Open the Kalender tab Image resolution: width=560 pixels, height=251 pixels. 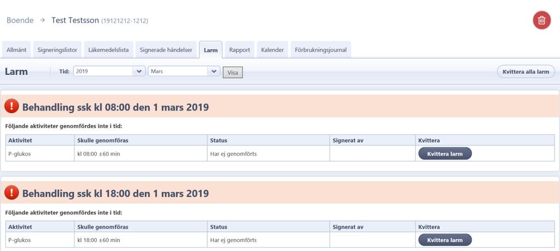tap(272, 50)
